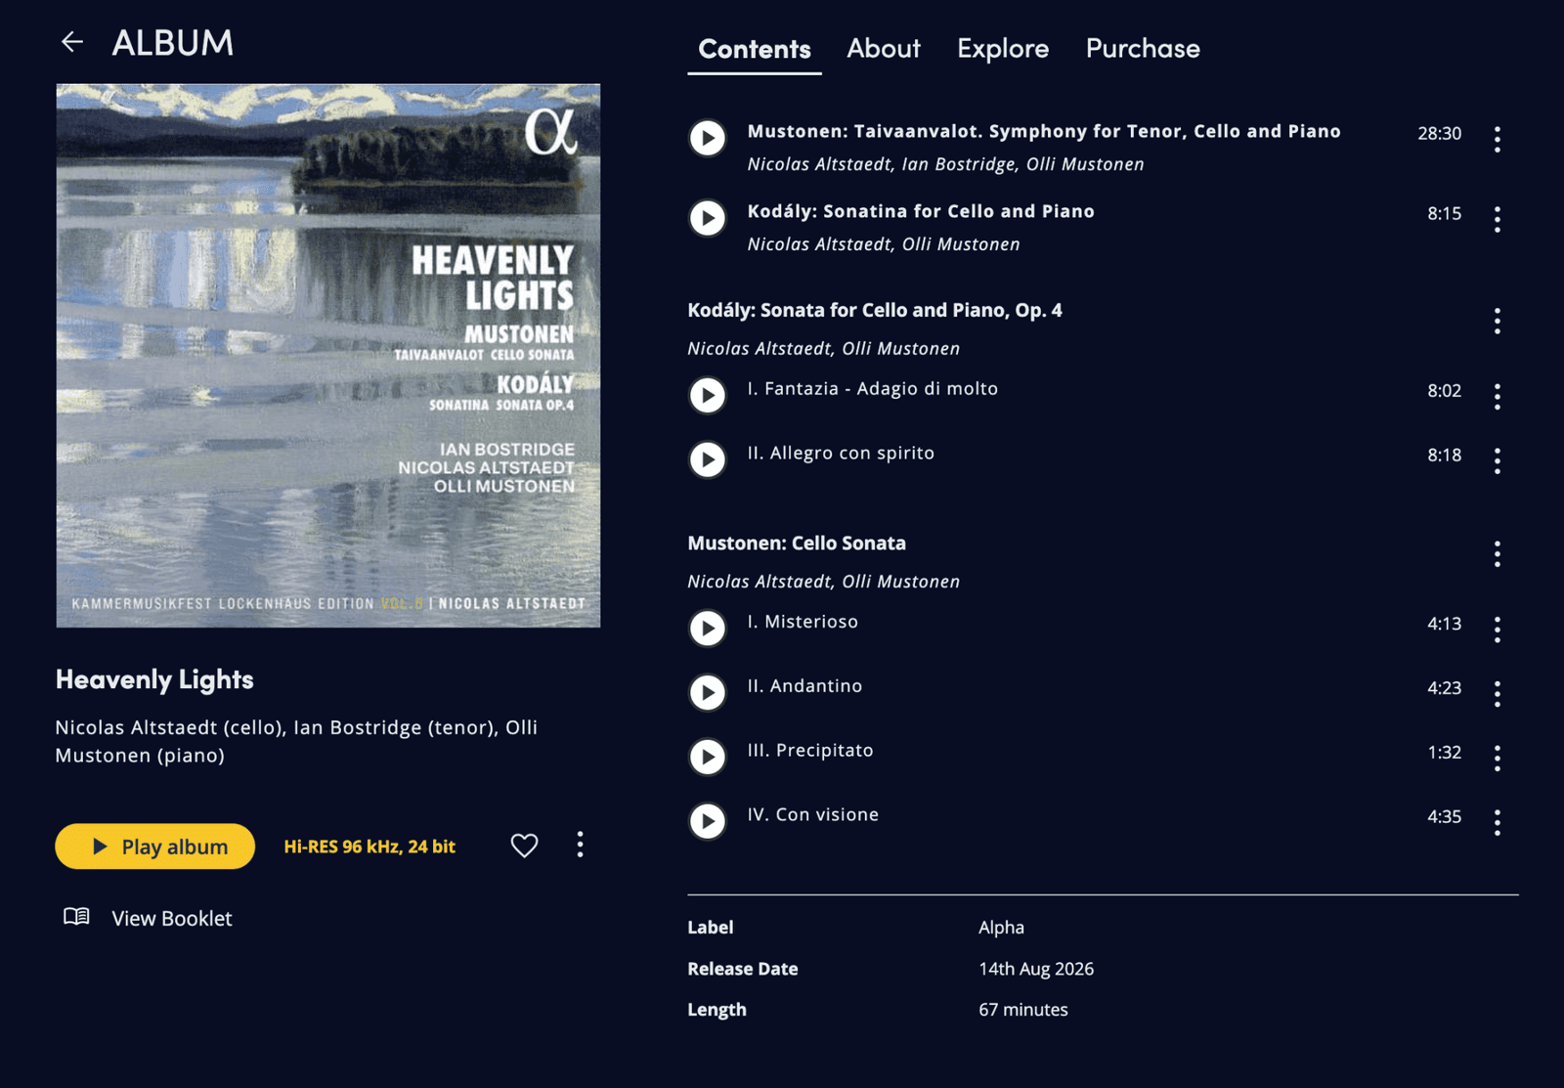This screenshot has width=1564, height=1088.
Task: Switch to the Purchase tab
Action: pos(1143,48)
